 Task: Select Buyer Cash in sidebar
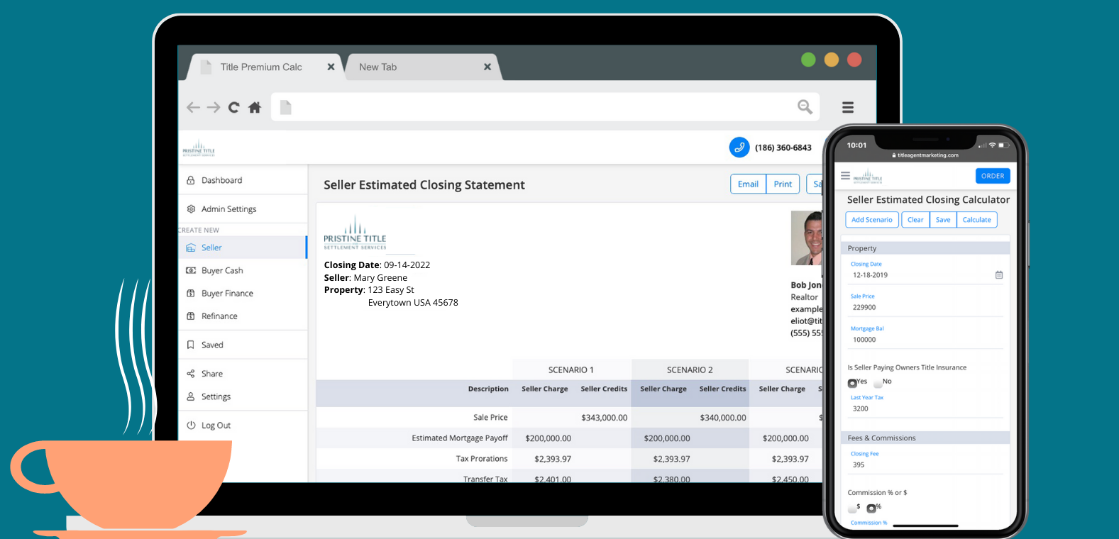243,270
